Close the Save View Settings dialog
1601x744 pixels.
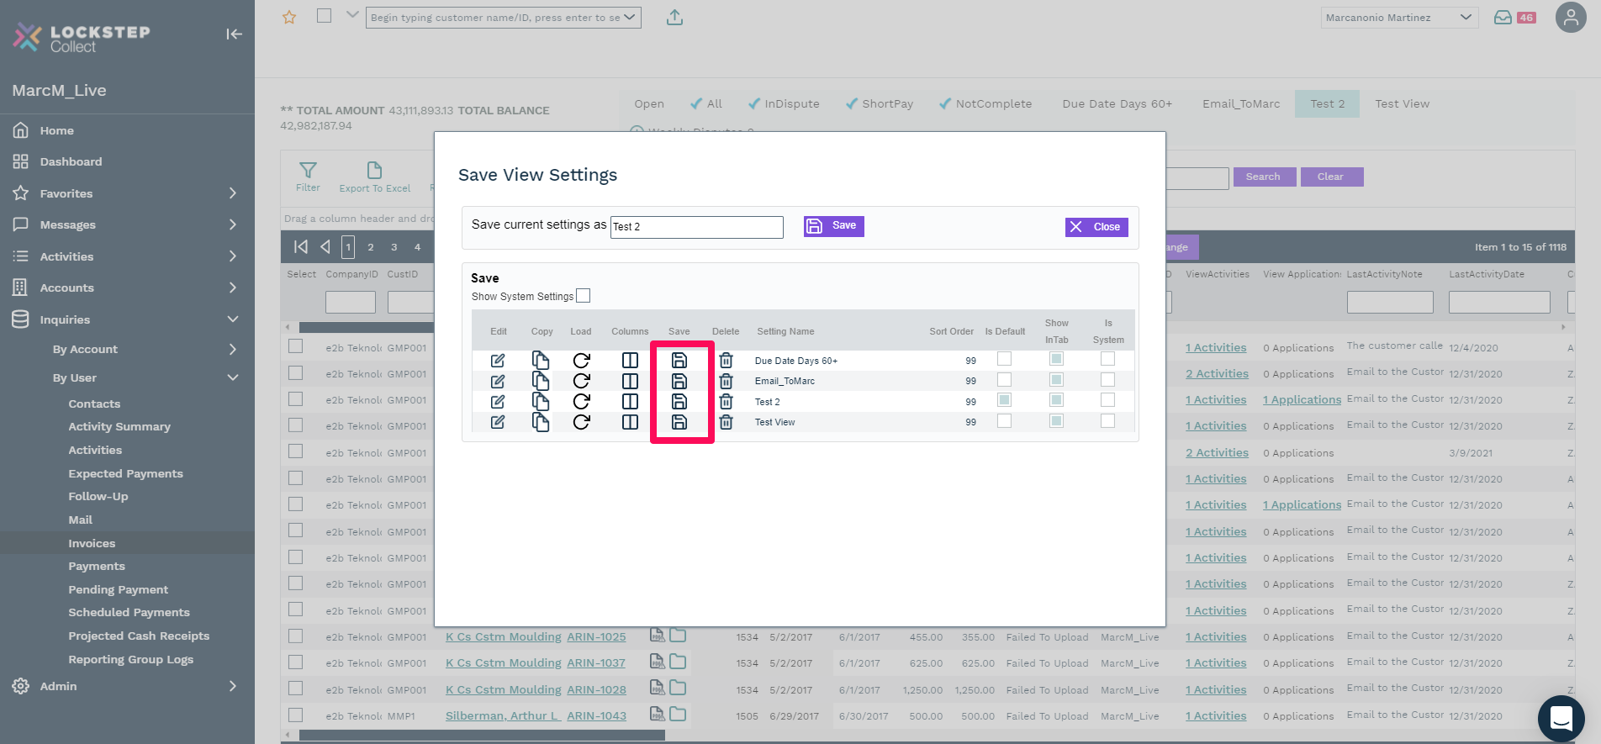[1096, 227]
